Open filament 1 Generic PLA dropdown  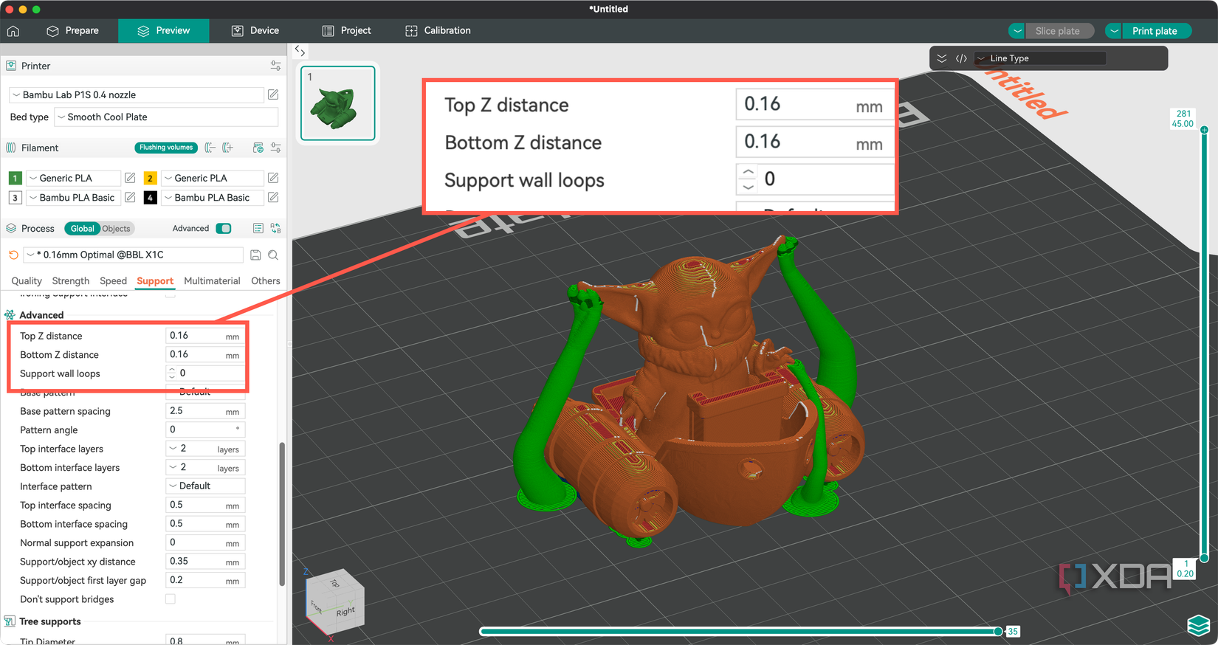pos(73,178)
